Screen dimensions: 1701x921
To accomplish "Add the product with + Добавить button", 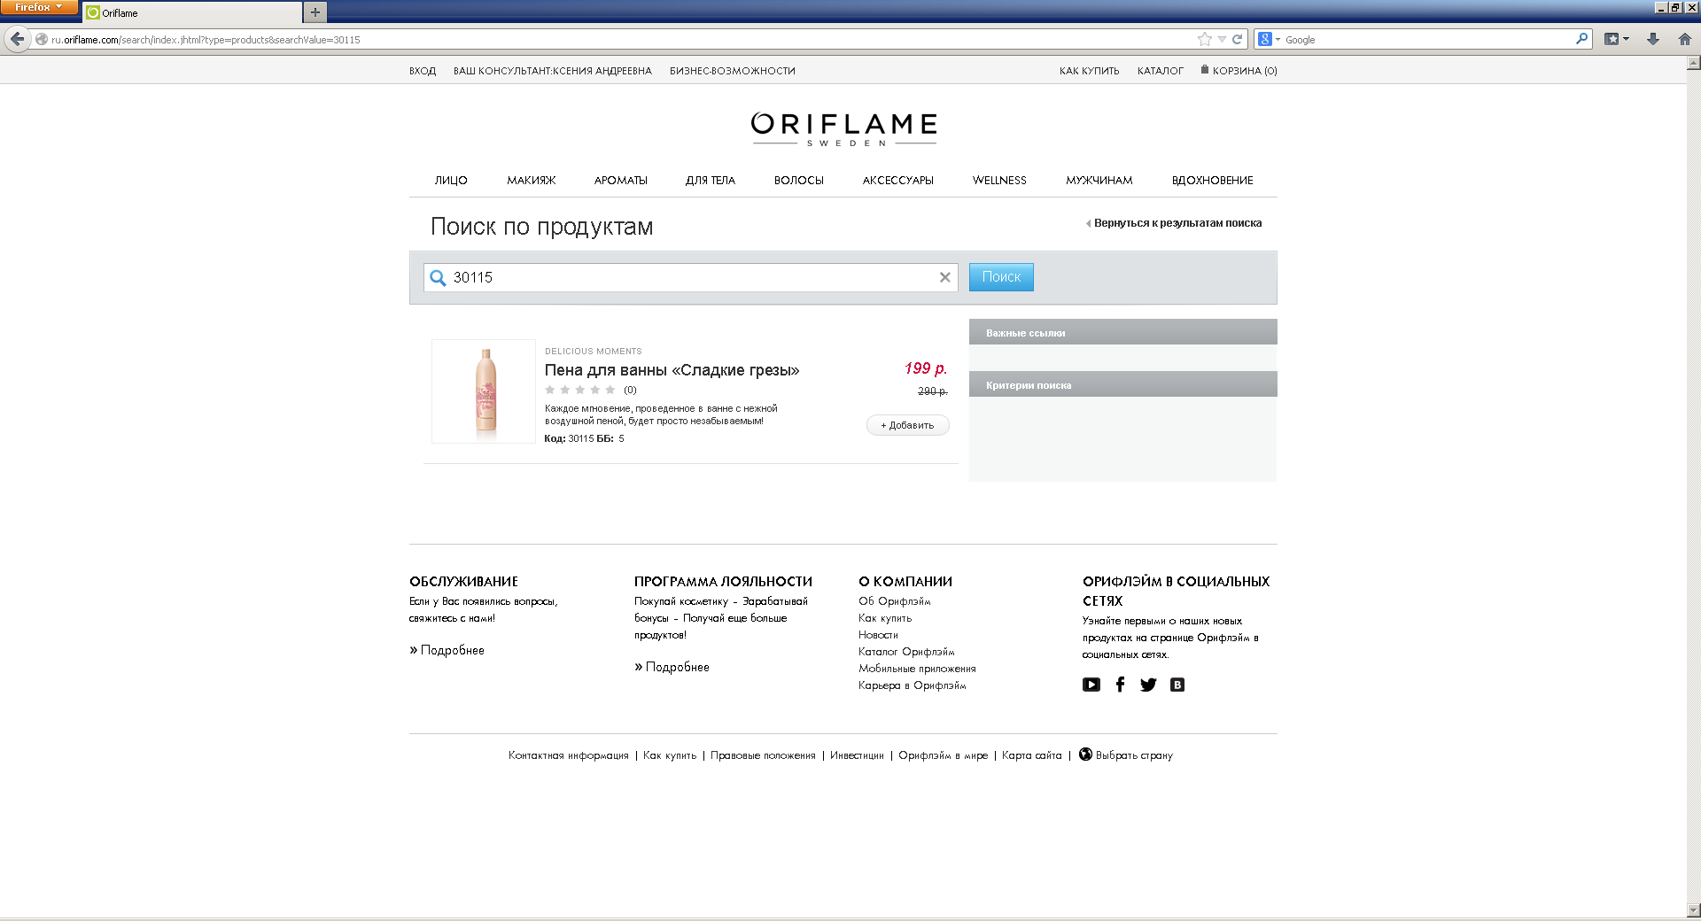I will 908,425.
